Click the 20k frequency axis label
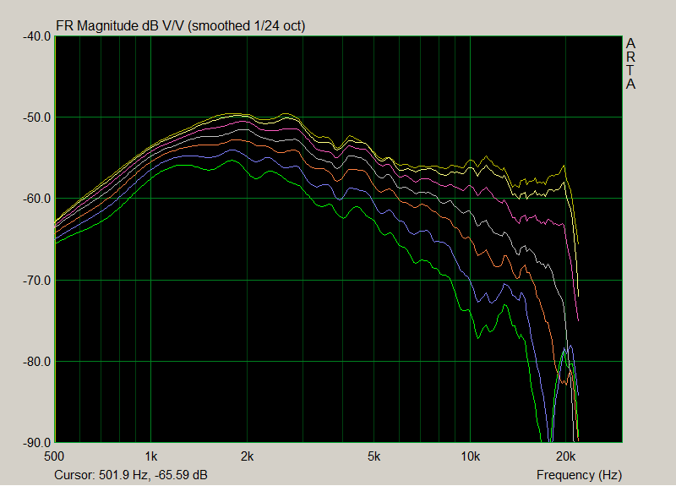 566,456
